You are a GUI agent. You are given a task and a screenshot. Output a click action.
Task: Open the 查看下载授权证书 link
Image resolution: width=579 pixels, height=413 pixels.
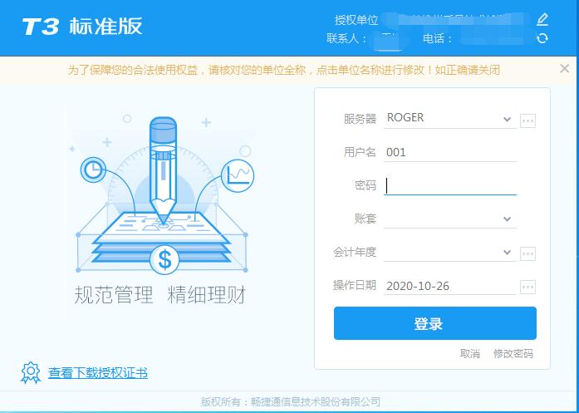click(98, 373)
